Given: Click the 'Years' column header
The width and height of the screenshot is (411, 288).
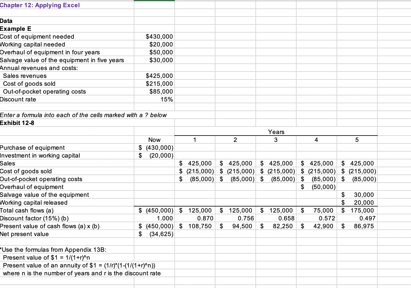Looking at the screenshot, I should coord(276,132).
